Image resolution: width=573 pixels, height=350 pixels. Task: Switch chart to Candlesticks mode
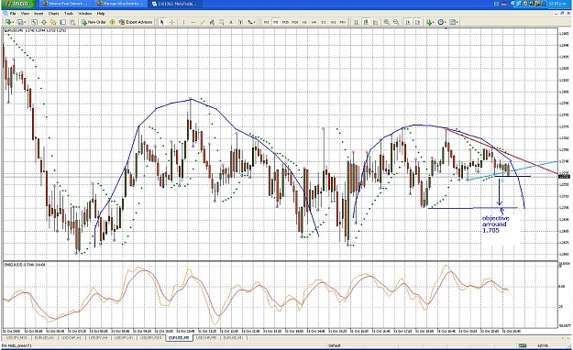pos(366,22)
